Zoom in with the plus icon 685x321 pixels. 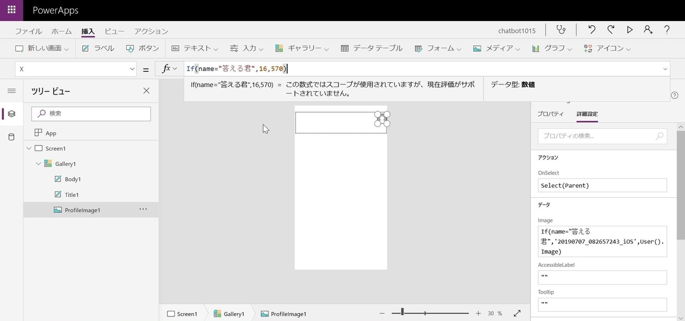tap(478, 314)
